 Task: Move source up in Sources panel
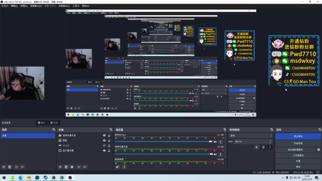79,167
